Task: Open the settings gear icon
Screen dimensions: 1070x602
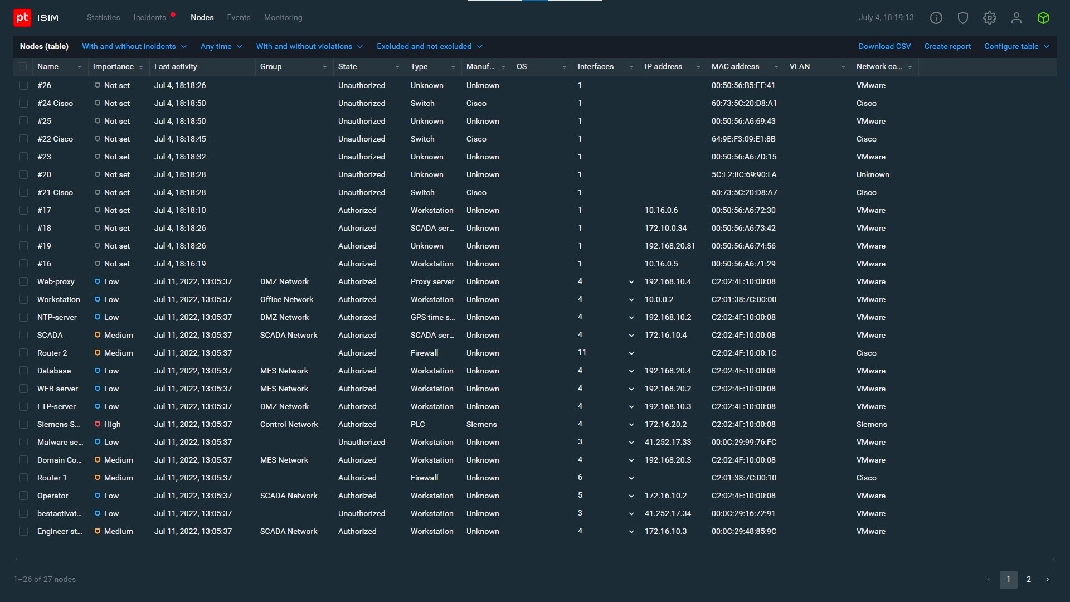Action: click(990, 18)
